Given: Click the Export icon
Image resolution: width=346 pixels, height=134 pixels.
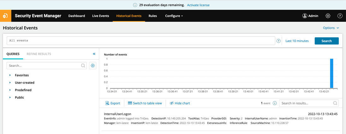Looking at the screenshot, I should 107,103.
